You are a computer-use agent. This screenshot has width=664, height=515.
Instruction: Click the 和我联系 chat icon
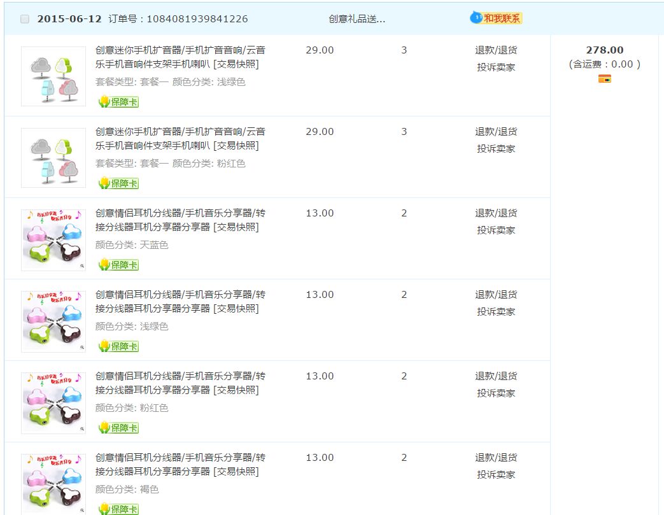click(x=496, y=18)
